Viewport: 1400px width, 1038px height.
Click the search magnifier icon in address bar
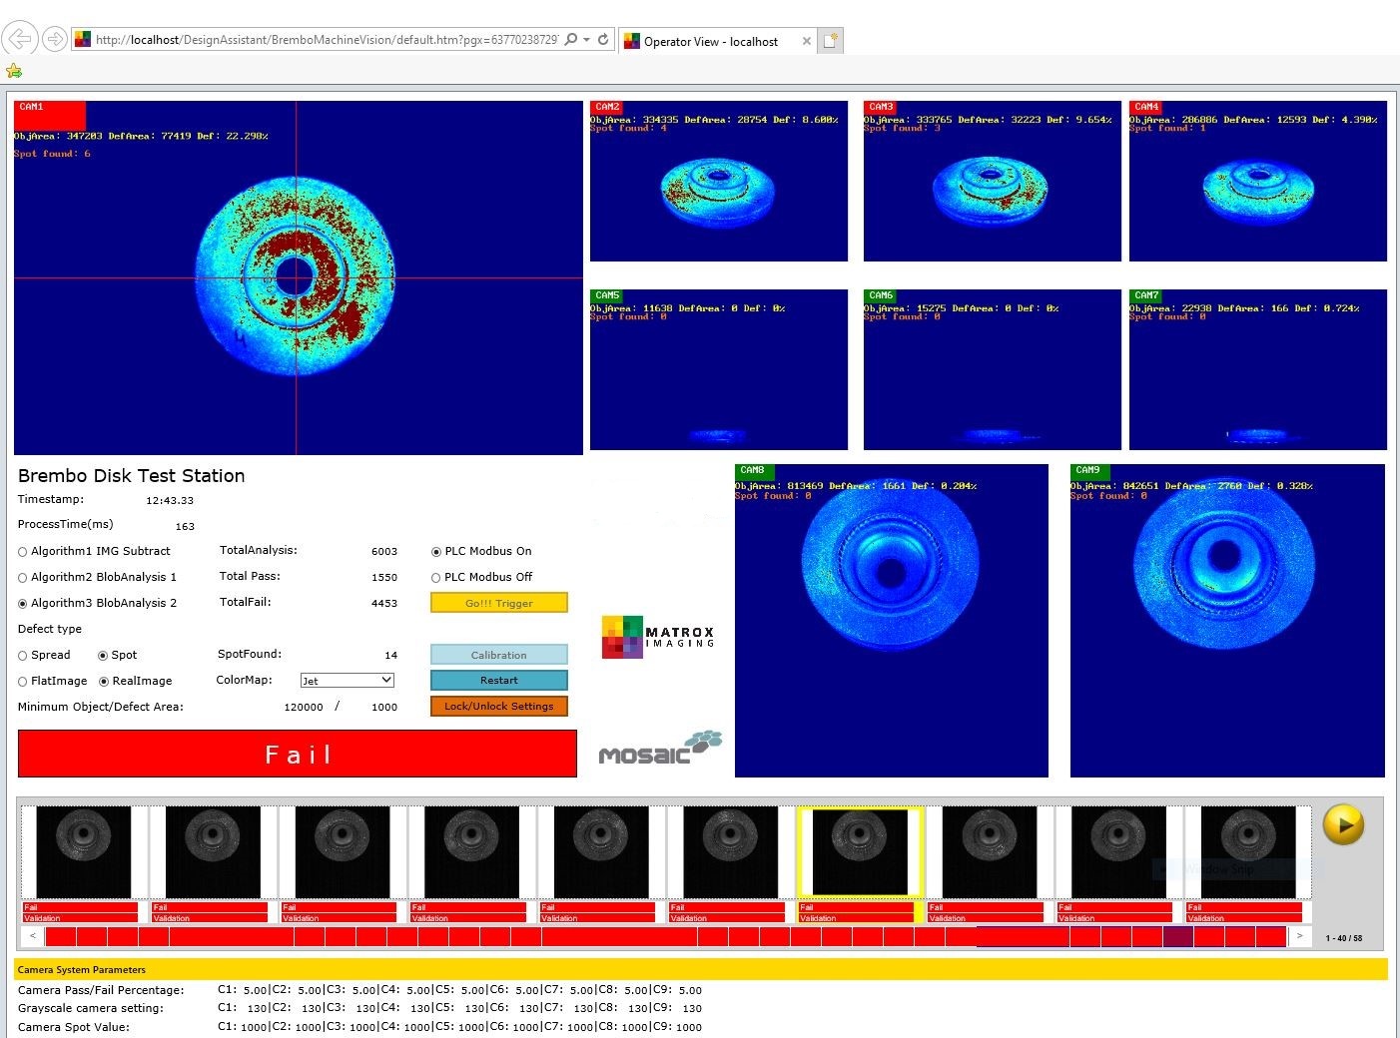pyautogui.click(x=570, y=39)
